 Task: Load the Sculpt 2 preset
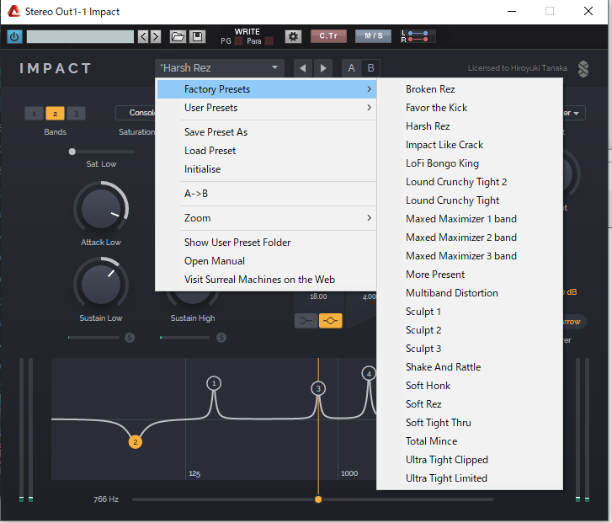(x=470, y=330)
